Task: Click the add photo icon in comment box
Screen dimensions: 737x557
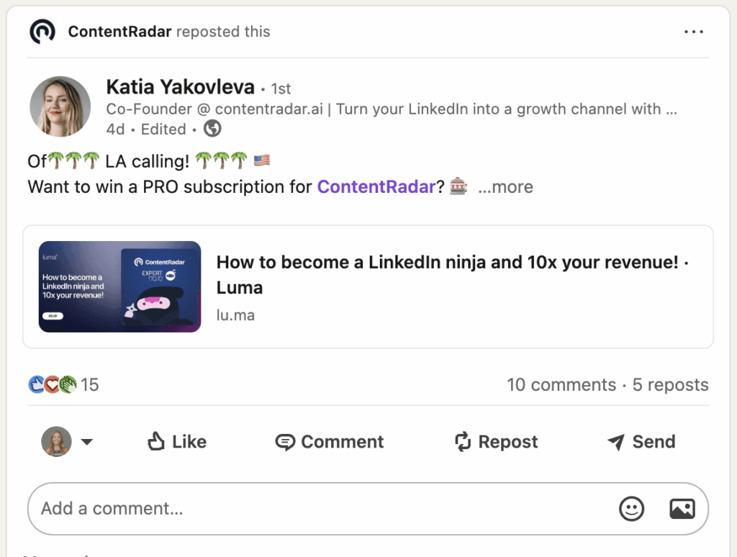Action: [682, 509]
